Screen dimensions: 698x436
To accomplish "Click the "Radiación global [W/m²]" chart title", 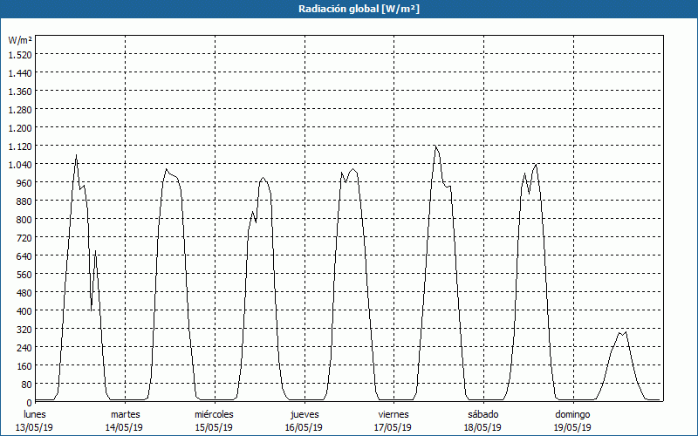I will point(349,9).
